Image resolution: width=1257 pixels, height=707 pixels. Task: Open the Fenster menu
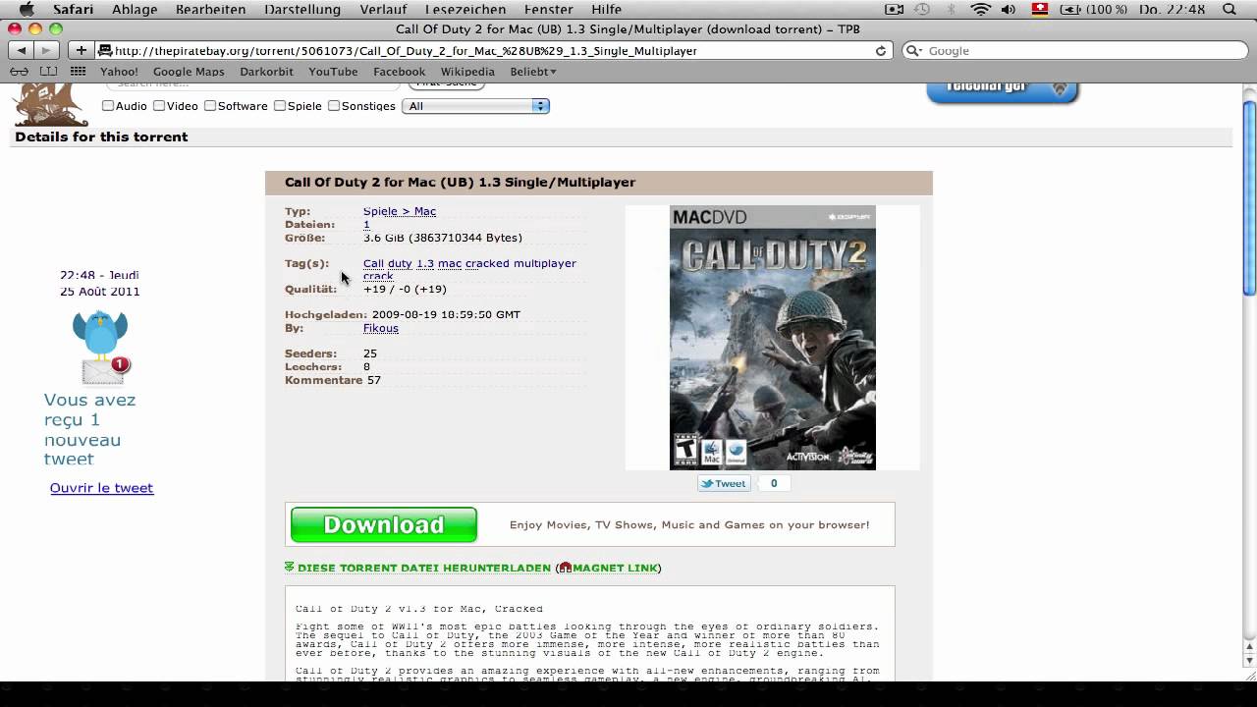[x=549, y=9]
